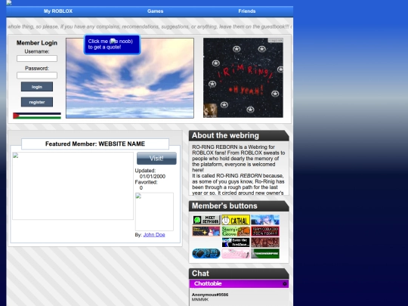The width and height of the screenshot is (408, 306).
Task: Click the Chattable settings gear icon
Action: [x=285, y=283]
